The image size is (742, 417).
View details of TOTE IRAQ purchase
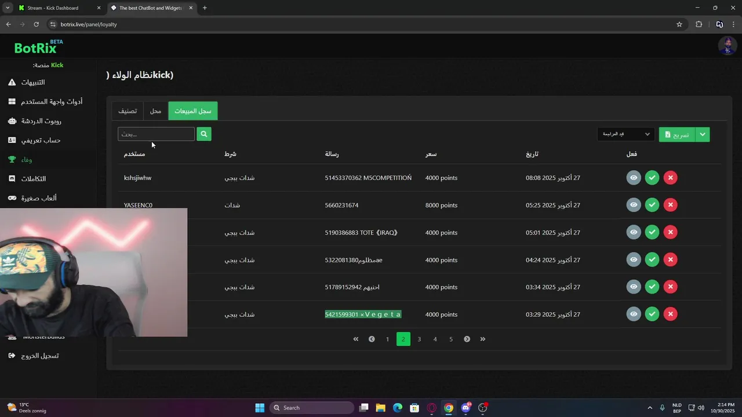634,232
